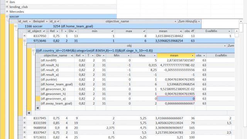Open the id_object column dropdown
Image resolution: width=247 pixels, height=139 pixels.
point(44,31)
